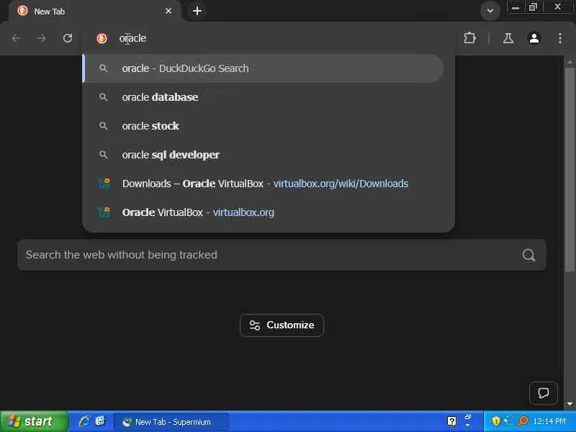Screen dimensions: 576x432
Task: Open the Windows start menu
Action: [34, 421]
